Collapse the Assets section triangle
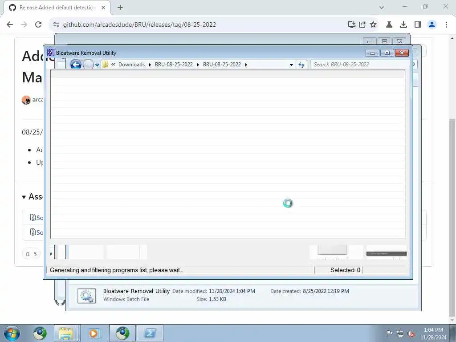456x342 pixels. [x=24, y=197]
